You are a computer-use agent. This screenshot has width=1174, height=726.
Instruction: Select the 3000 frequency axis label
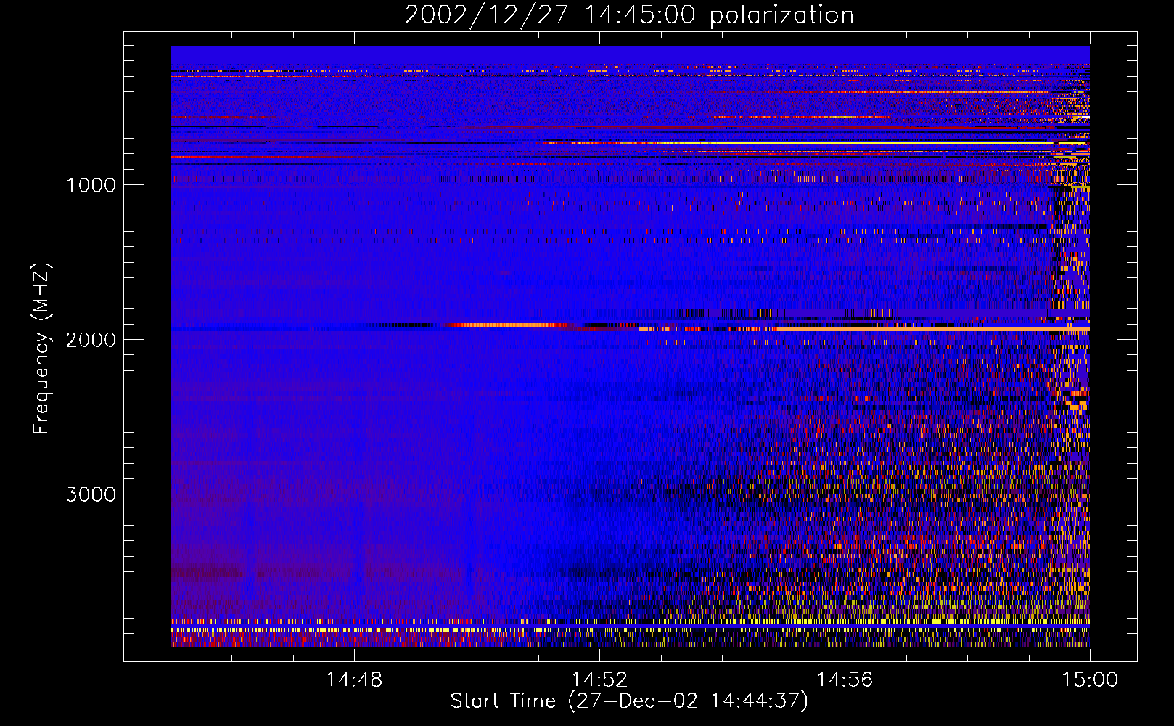91,494
